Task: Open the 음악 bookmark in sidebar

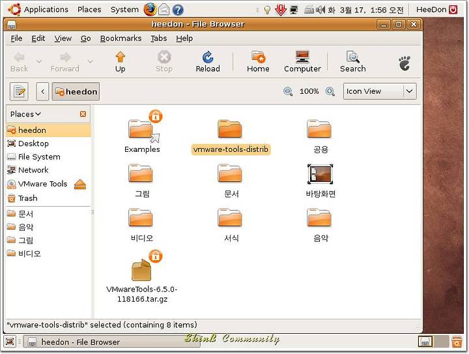Action: coord(48,227)
